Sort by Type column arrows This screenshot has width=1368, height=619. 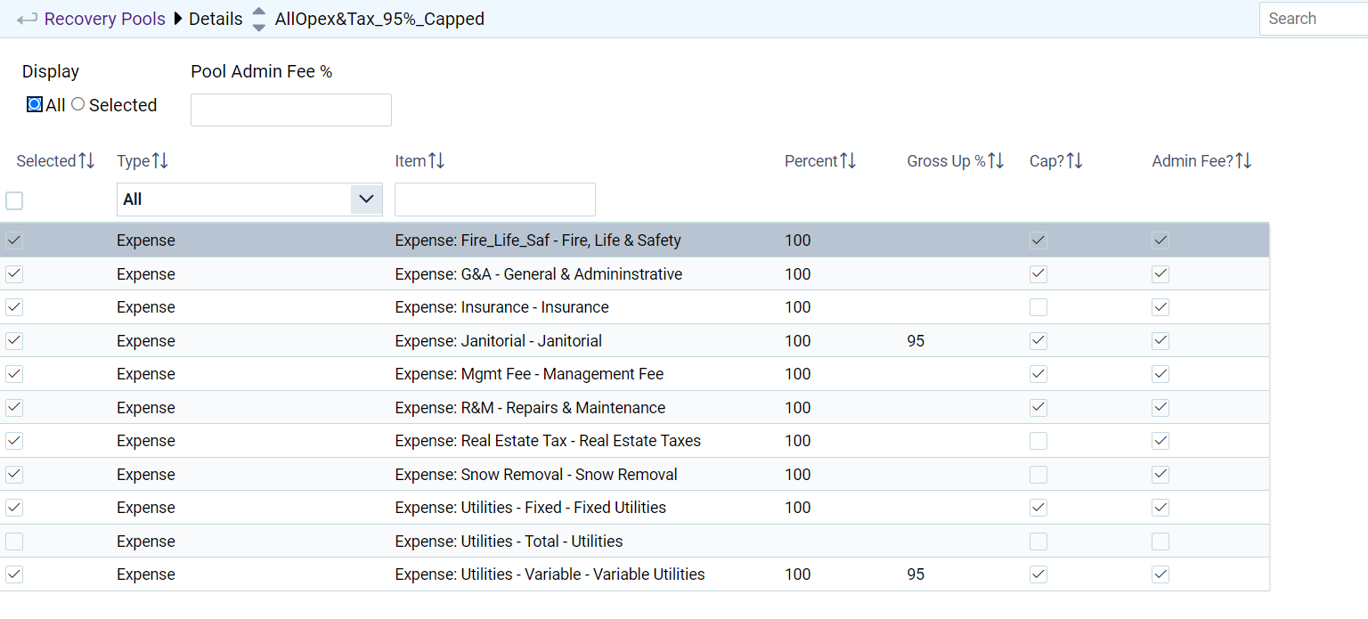coord(160,161)
